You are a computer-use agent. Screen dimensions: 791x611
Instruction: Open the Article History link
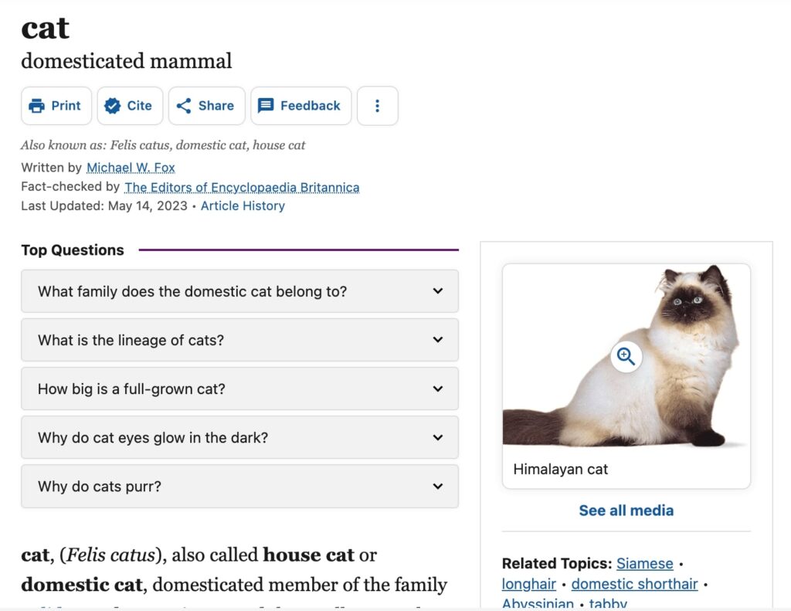pyautogui.click(x=243, y=205)
